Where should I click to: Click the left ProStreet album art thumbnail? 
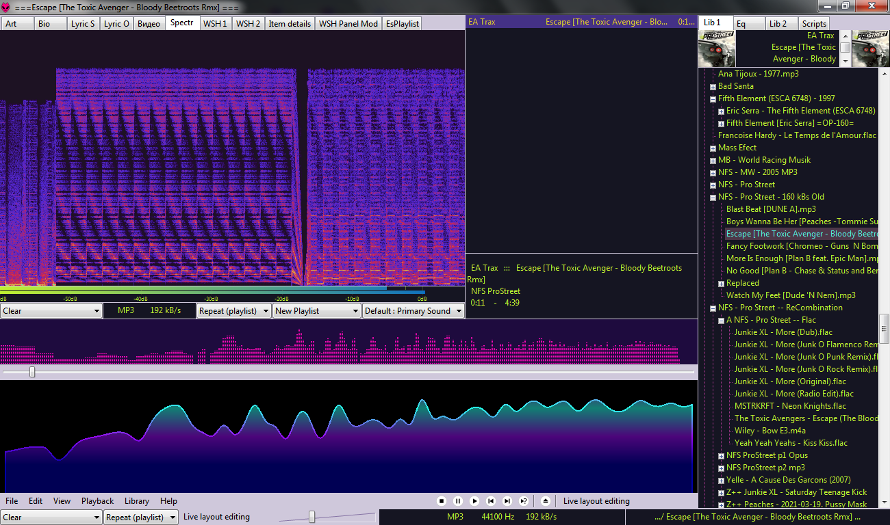tap(717, 48)
